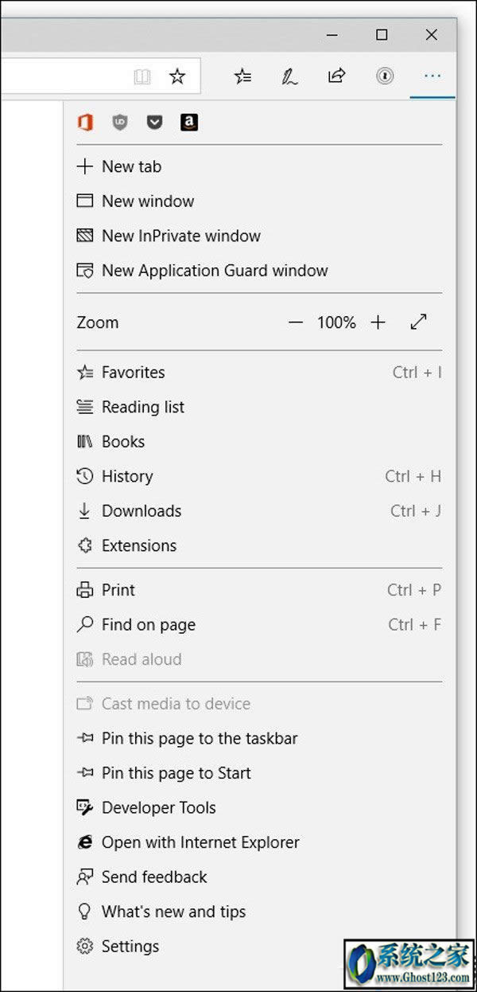
Task: Decrease zoom with the minus control
Action: pos(295,322)
